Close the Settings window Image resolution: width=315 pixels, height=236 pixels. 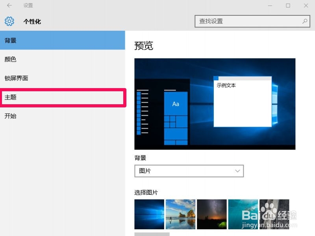tap(306, 6)
